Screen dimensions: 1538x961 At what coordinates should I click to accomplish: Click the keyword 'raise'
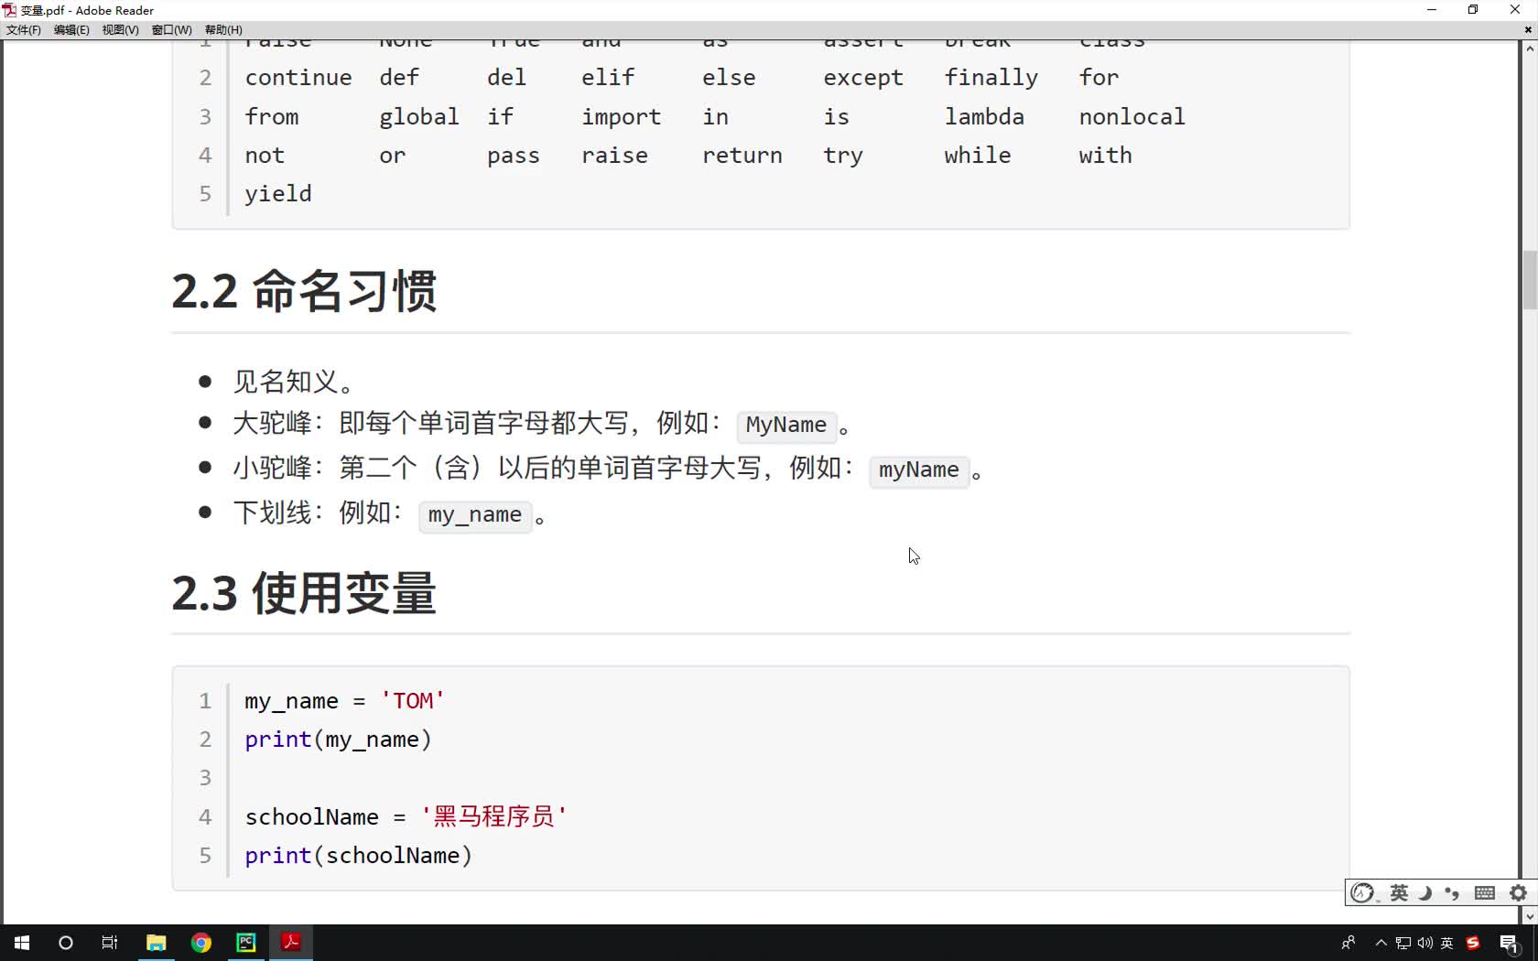[615, 156]
